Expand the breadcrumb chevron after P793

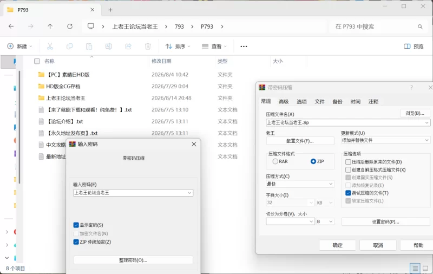[x=222, y=27]
